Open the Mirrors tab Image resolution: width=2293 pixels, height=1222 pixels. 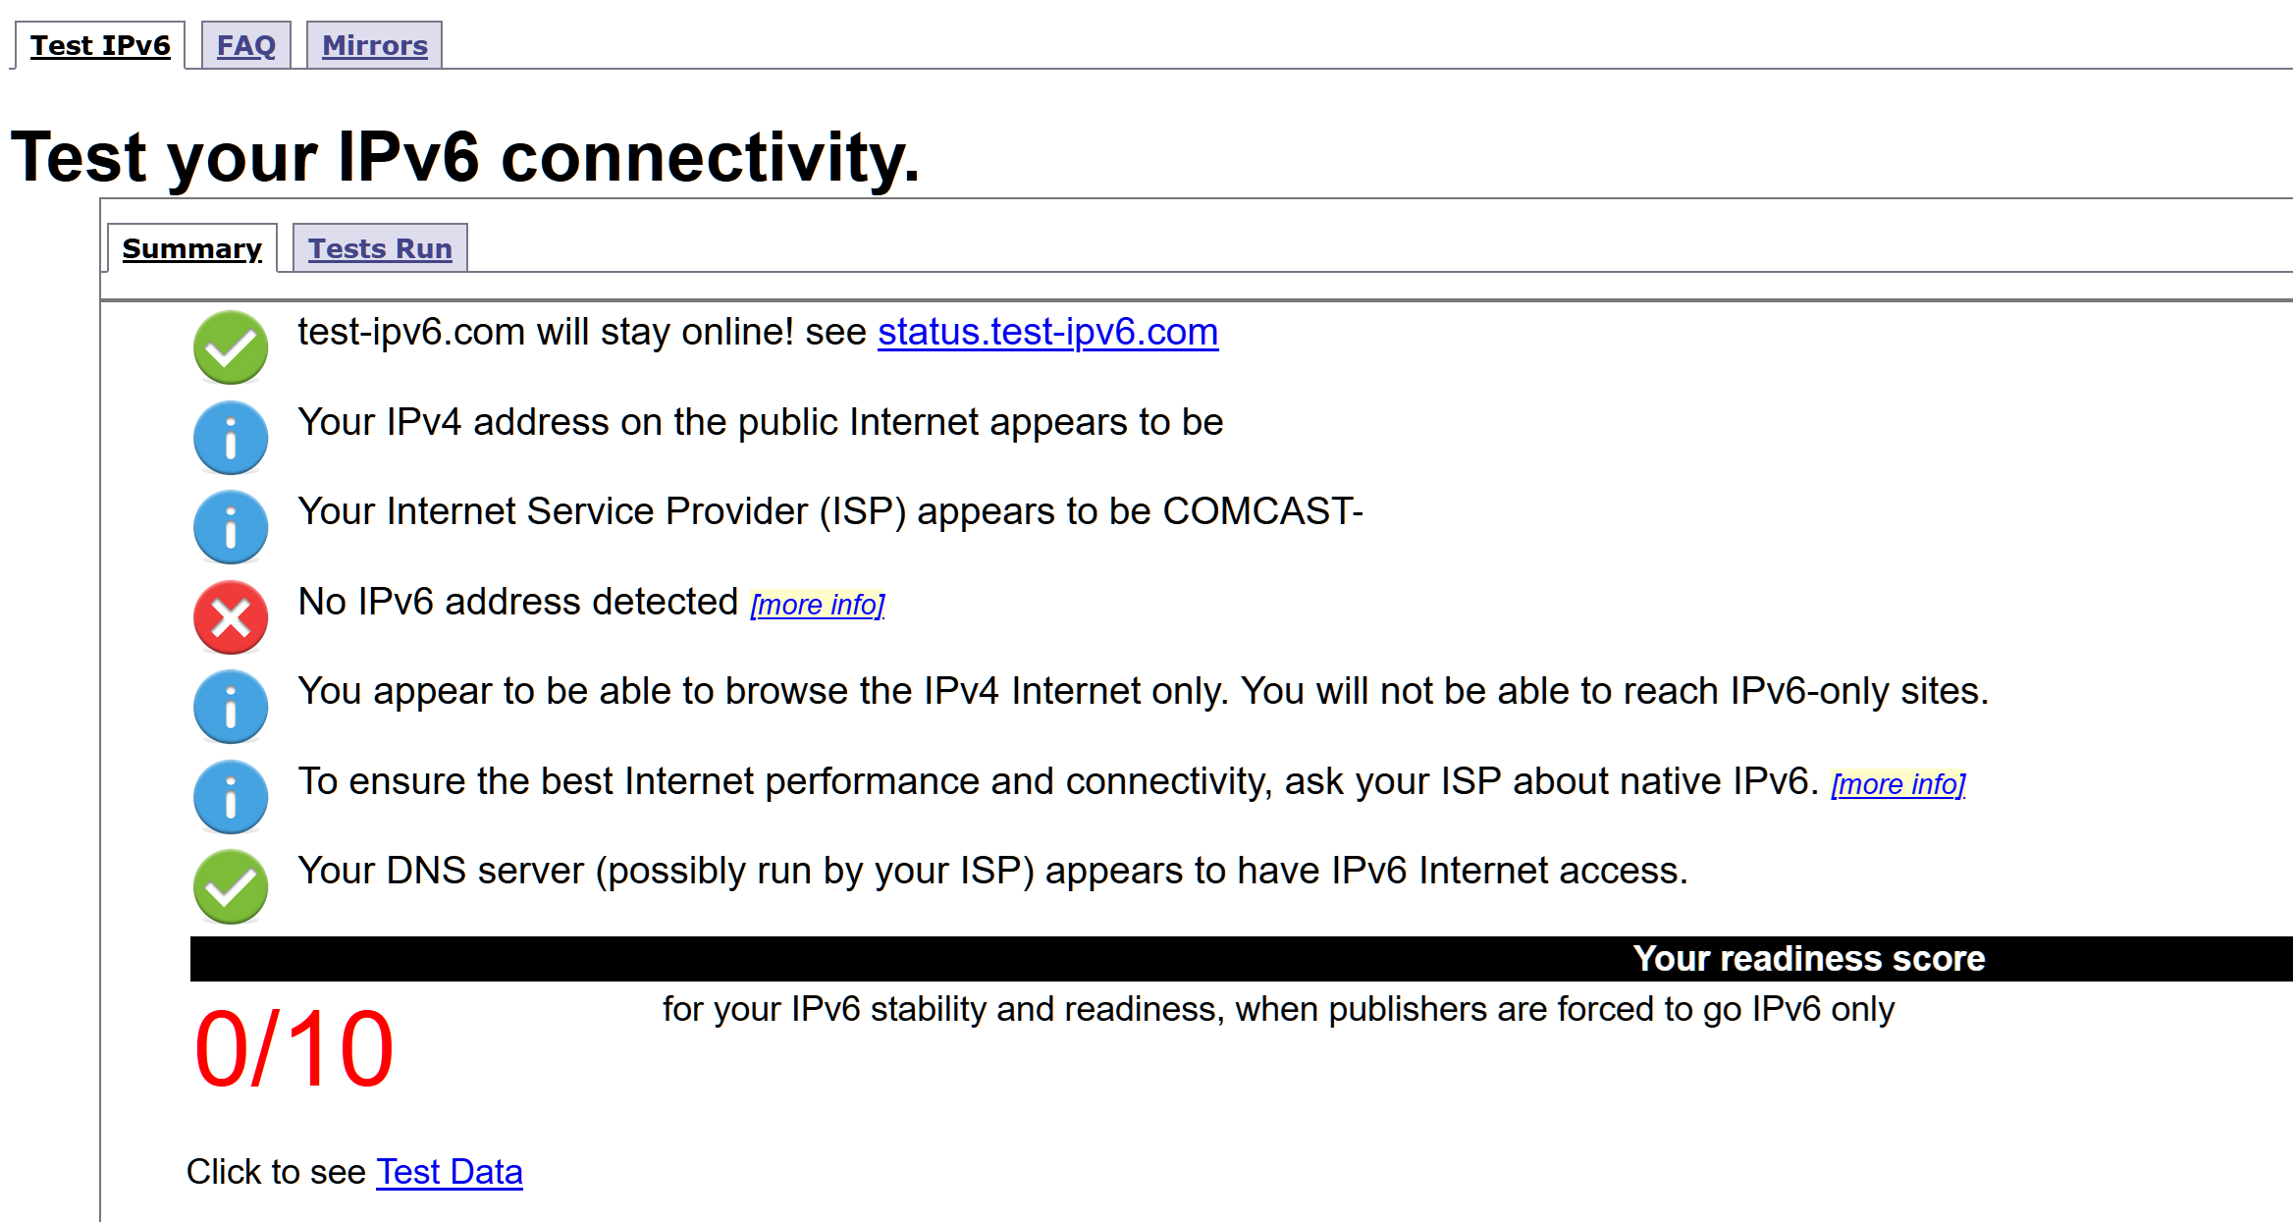(x=375, y=46)
